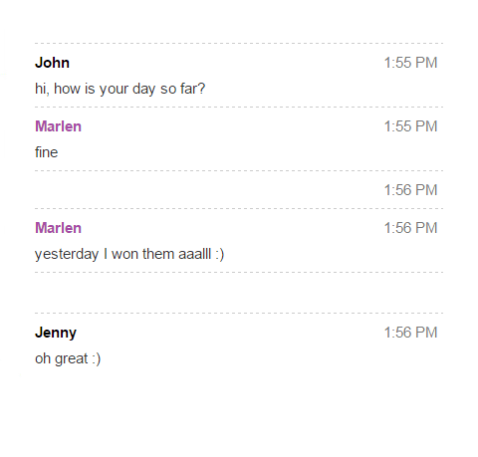Screen dimensions: 478x457
Task: Click the smiley ending Marlen's "aaalll" message
Action: [x=220, y=255]
